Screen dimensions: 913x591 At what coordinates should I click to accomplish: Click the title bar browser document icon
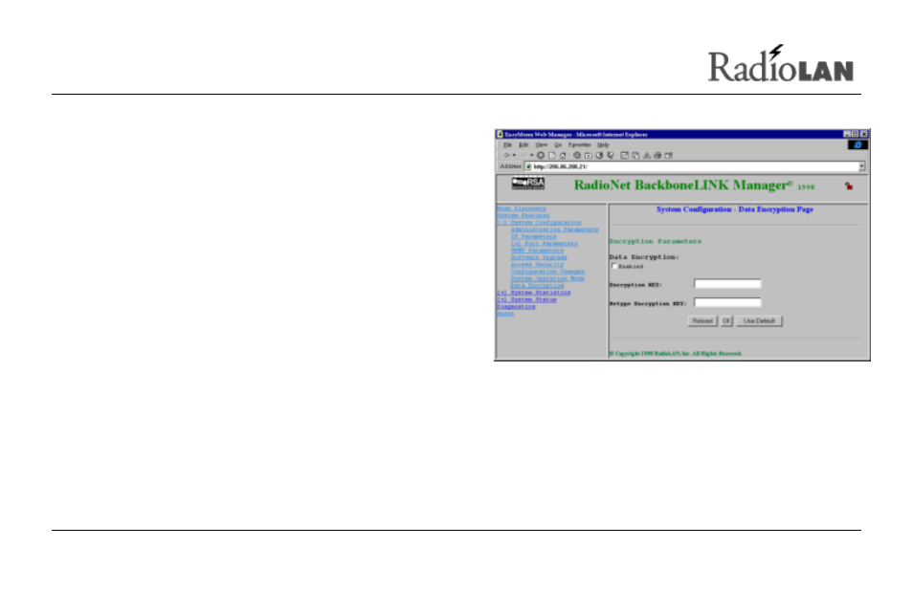point(500,134)
